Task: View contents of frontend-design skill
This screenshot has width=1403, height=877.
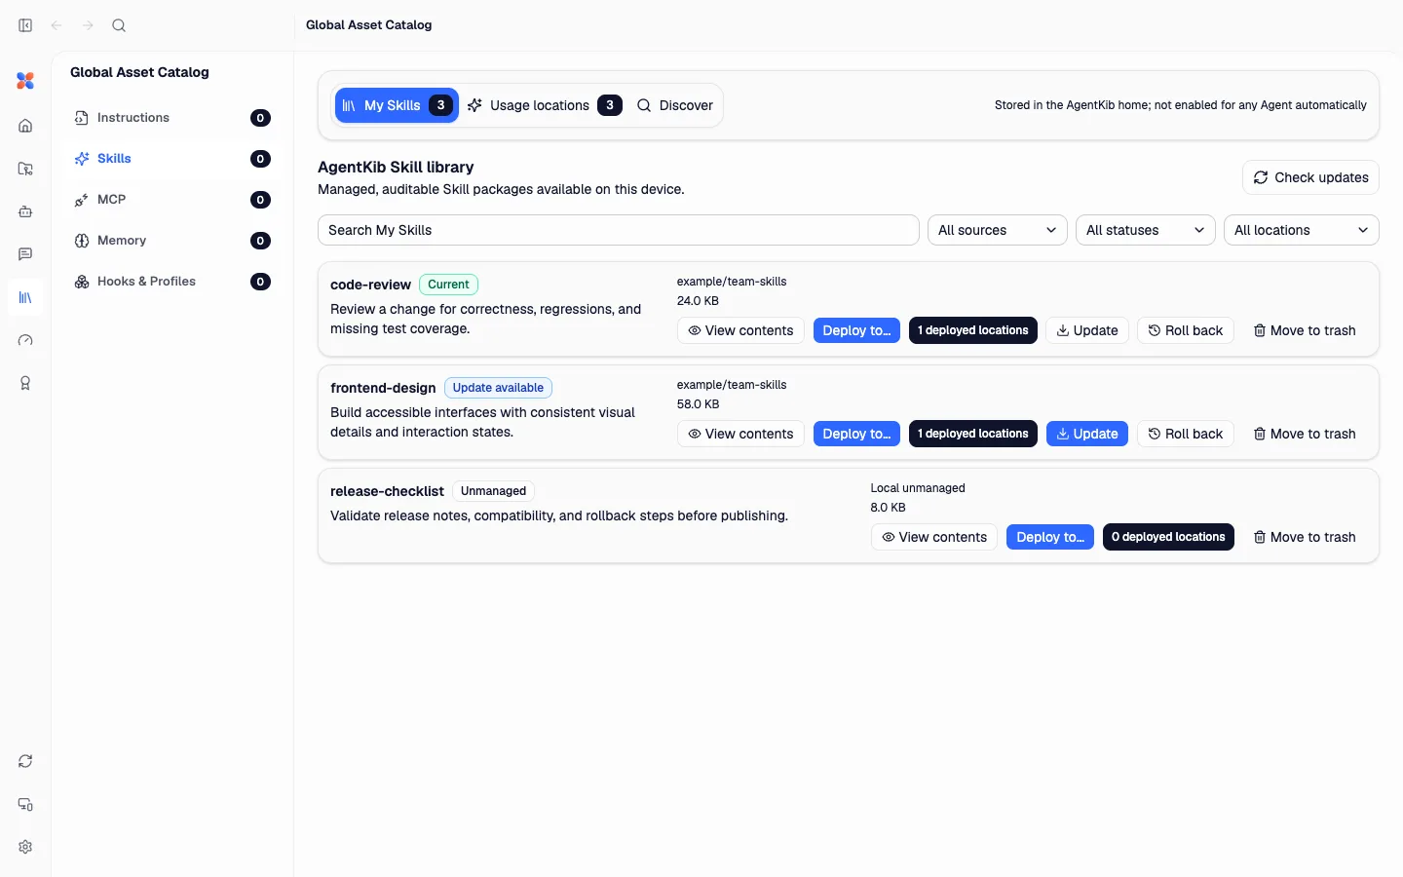Action: 740,434
